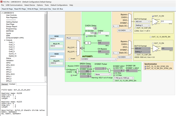
Task: Click the OUT12 frequency field 0.5
Action: pos(166,21)
